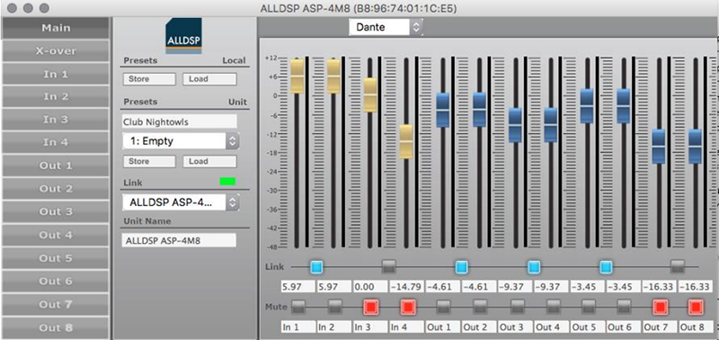This screenshot has width=719, height=340.
Task: Open the '1: Empty' unit preset dropdown
Action: 181,141
